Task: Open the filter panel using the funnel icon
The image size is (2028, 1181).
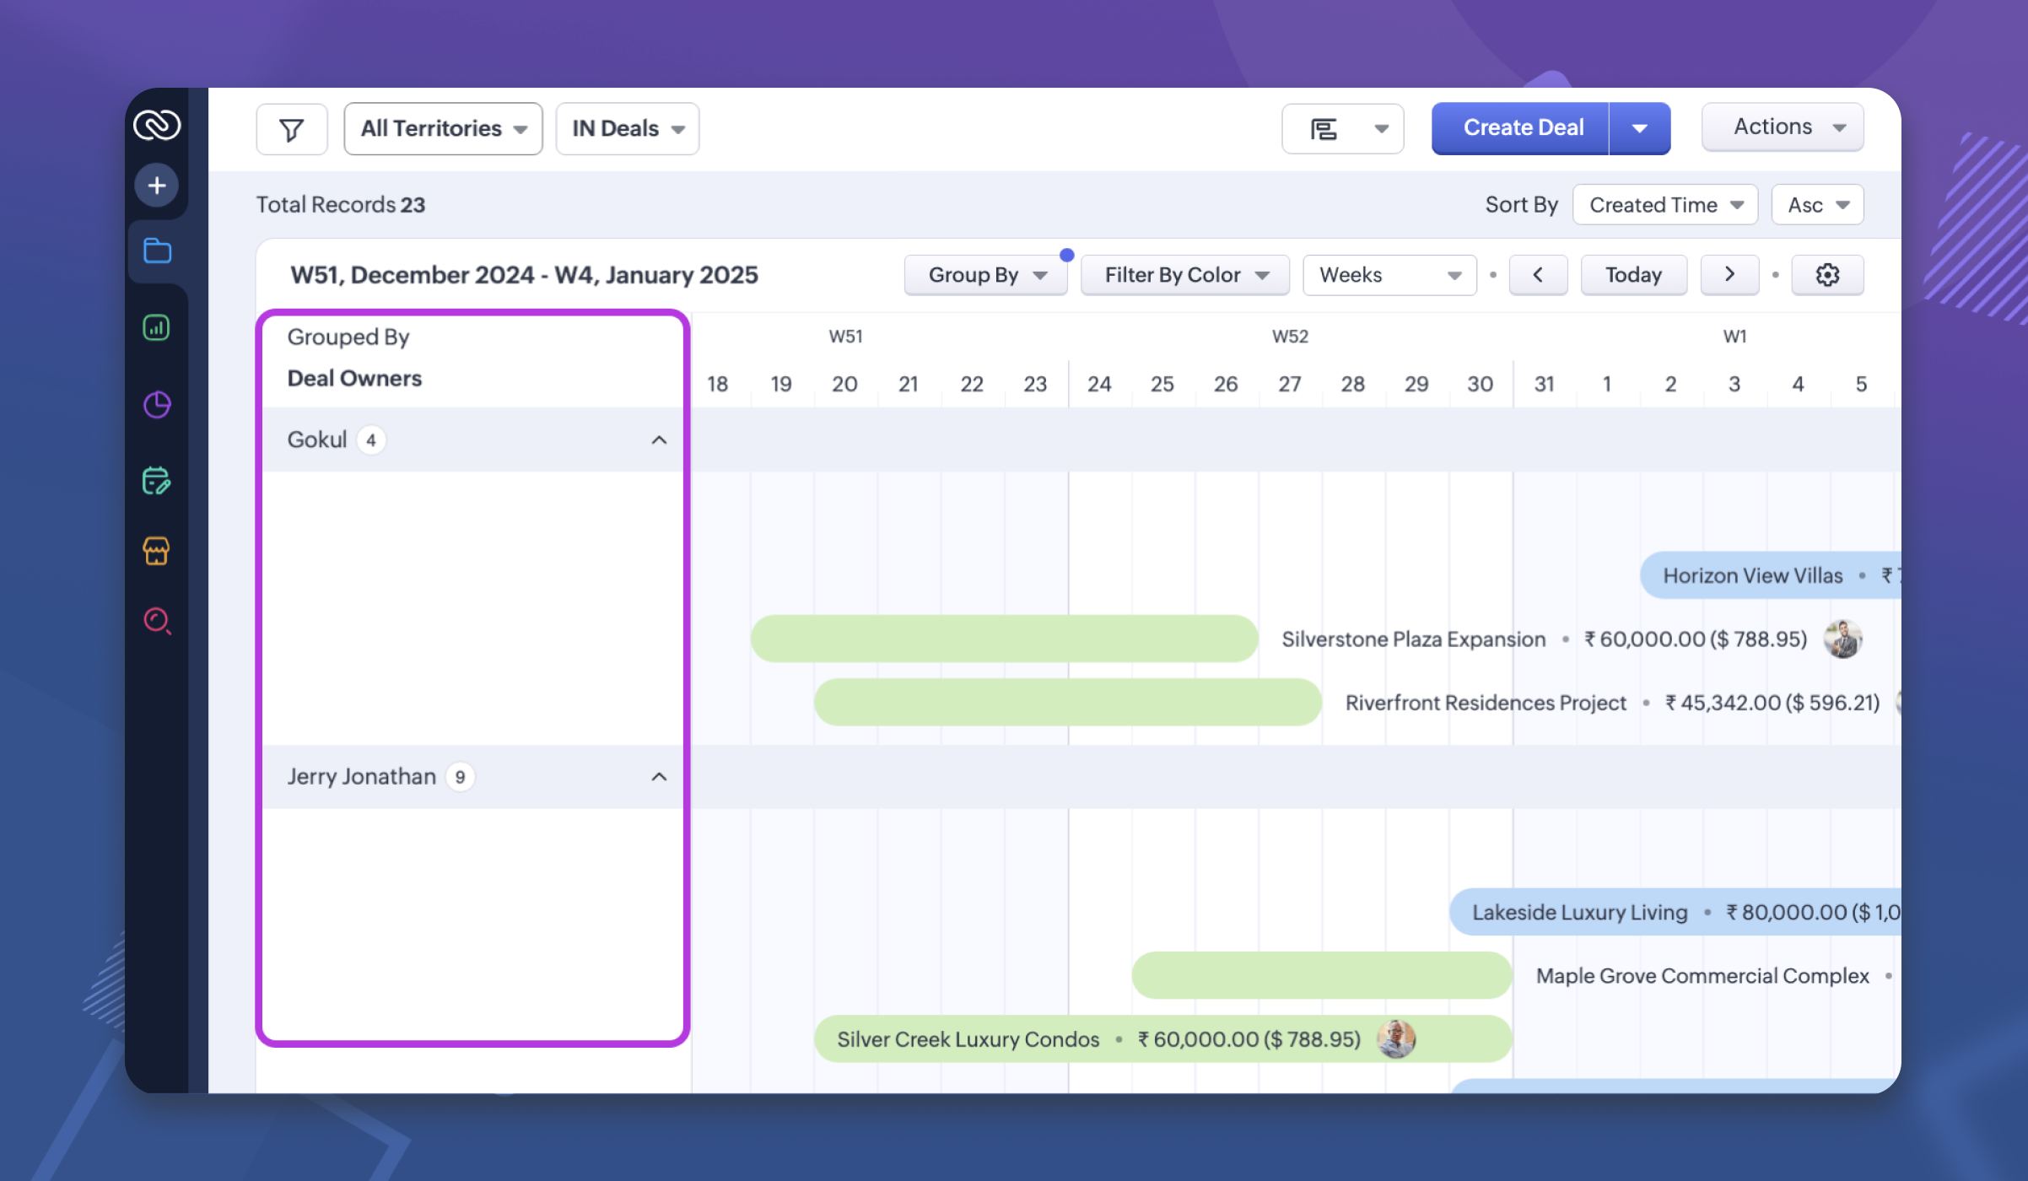Action: point(291,128)
